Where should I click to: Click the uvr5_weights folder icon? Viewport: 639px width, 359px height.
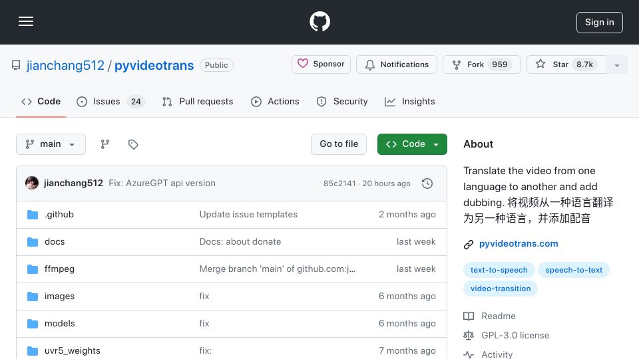(33, 351)
